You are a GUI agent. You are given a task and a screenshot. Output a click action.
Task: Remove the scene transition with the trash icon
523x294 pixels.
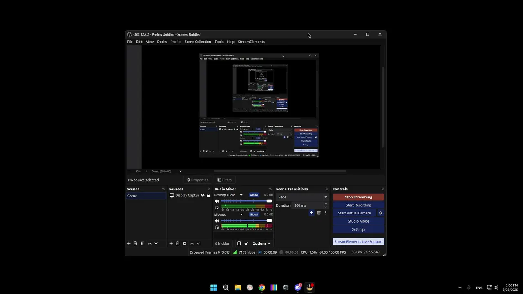pos(319,213)
